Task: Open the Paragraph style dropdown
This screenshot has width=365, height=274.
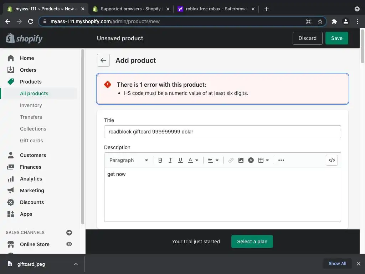Action: (129, 160)
